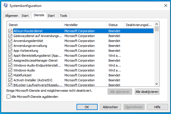Image resolution: width=171 pixels, height=114 pixels.
Task: Toggle the Mobilfunkzeit service checkbox
Action: 10,75
